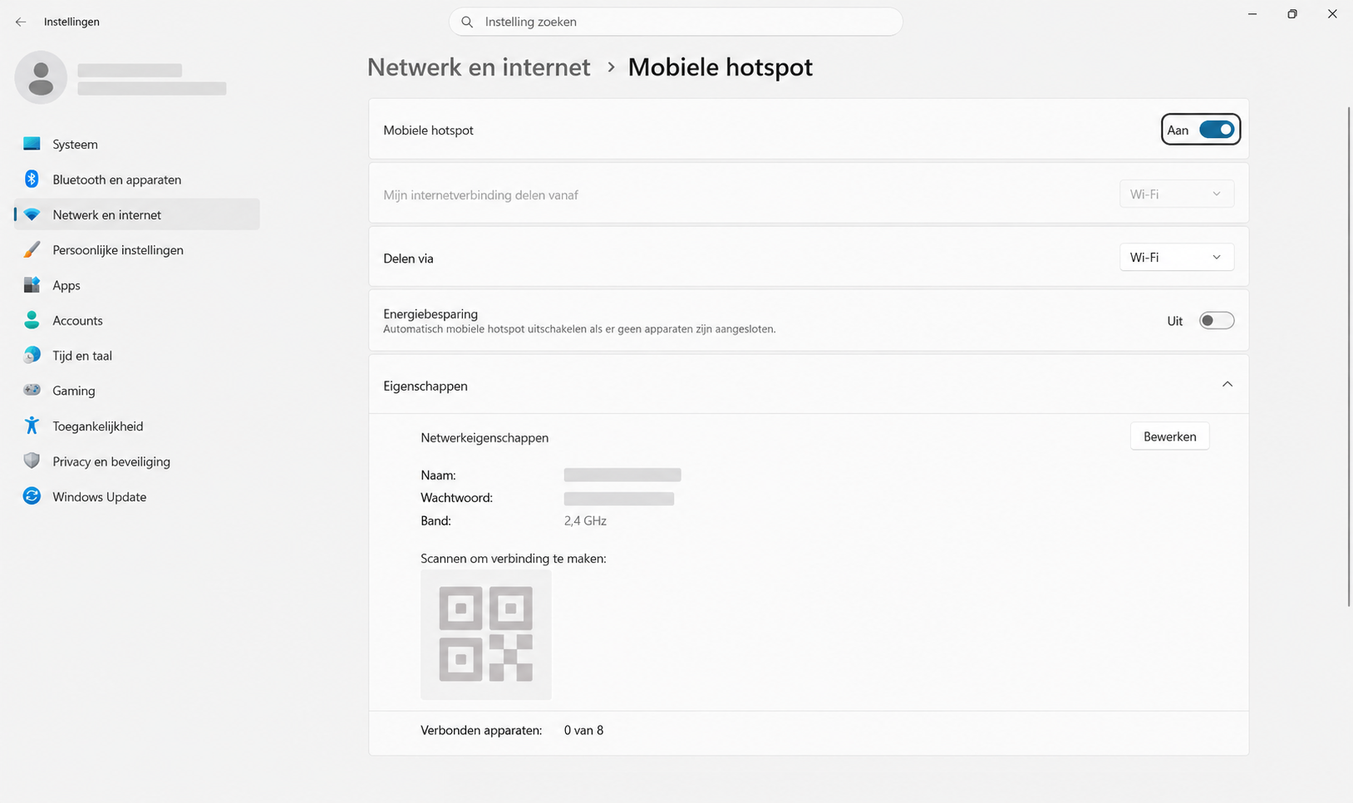Turn off the Mobiele hotspot toggle

click(x=1217, y=130)
